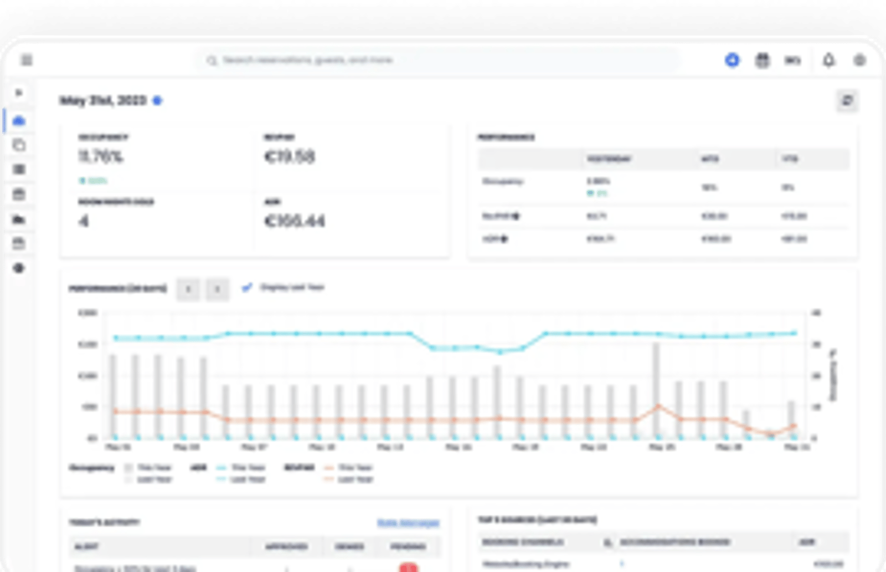The height and width of the screenshot is (572, 886).
Task: Toggle Occupancy Last Year legend entry
Action: tap(148, 479)
